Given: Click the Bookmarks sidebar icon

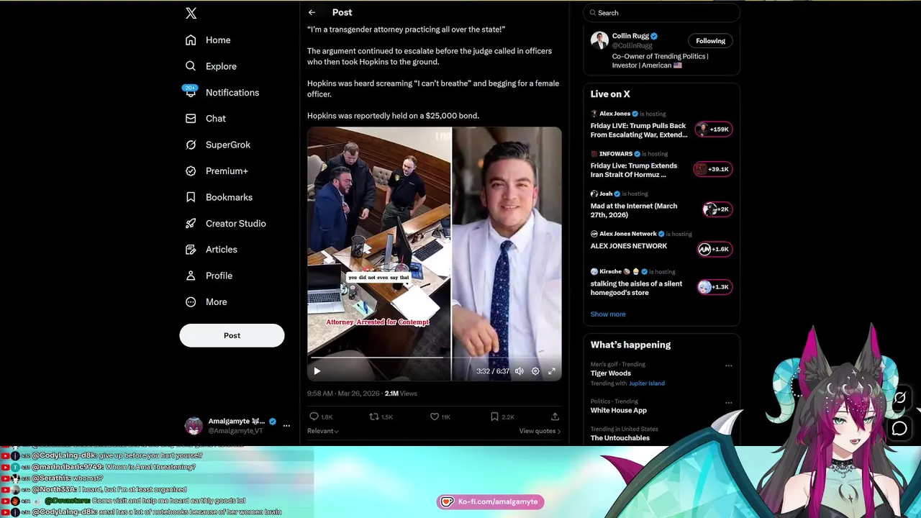Looking at the screenshot, I should (191, 197).
